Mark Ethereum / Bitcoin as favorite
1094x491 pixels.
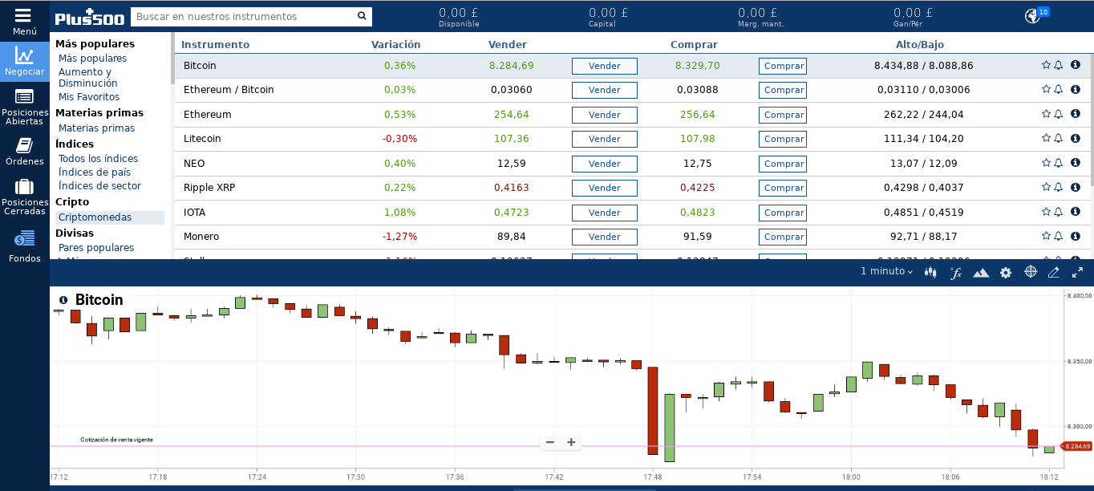pyautogui.click(x=1046, y=89)
